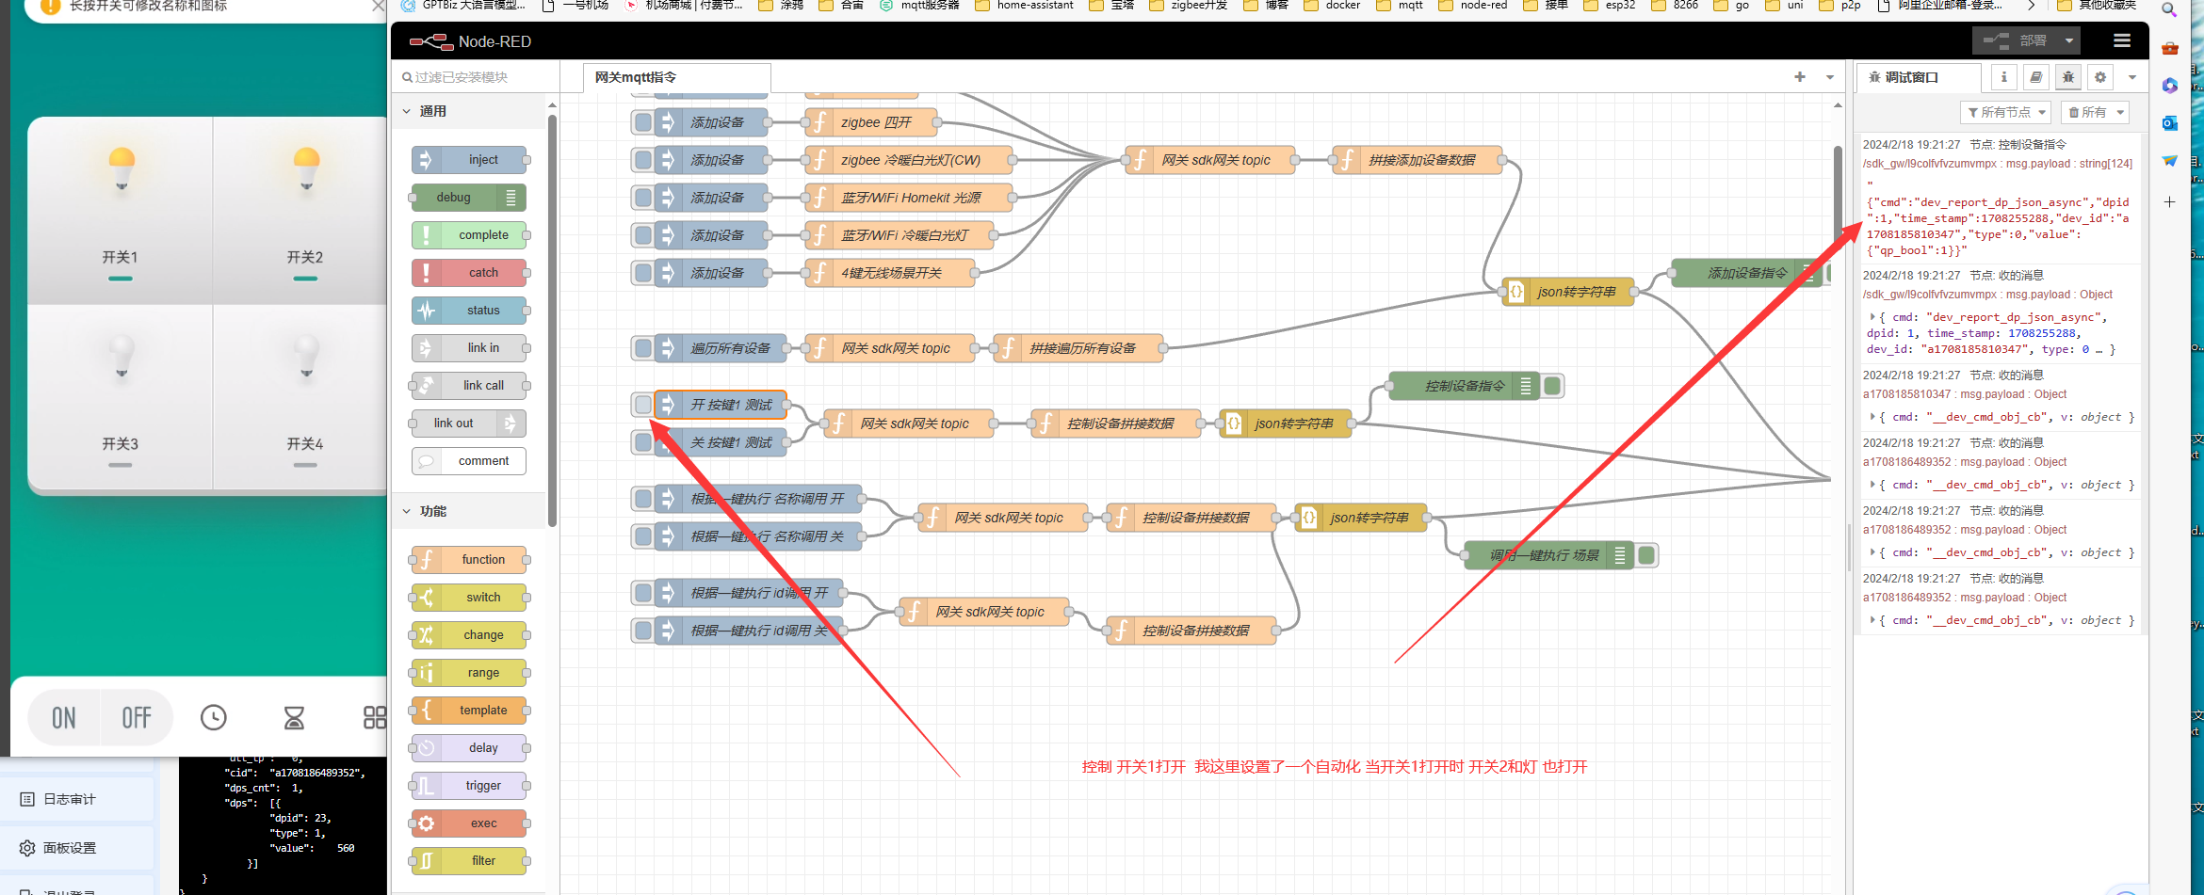Viewport: 2204px width, 895px height.
Task: Switch to the debug bug icon tab
Action: (2067, 77)
